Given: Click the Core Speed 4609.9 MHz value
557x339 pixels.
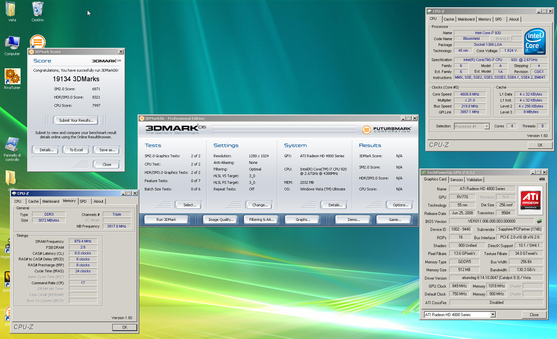Looking at the screenshot, I should click(x=470, y=94).
